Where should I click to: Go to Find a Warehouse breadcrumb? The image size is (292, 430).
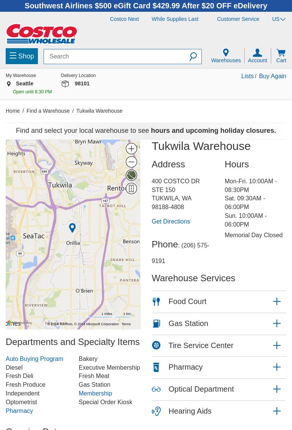48,111
